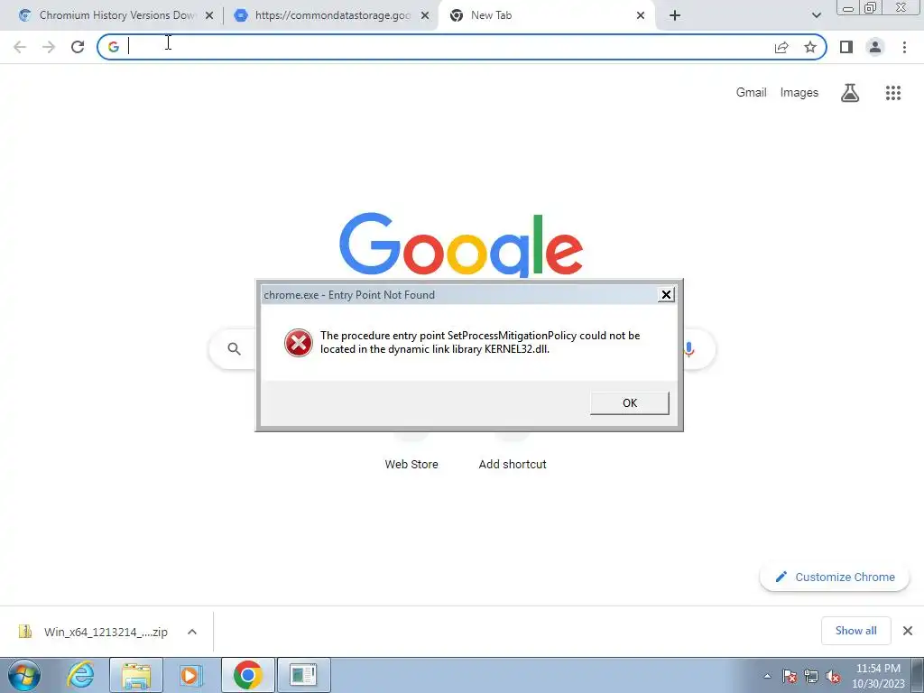Reload the current page
Viewport: 924px width, 693px height.
click(78, 47)
